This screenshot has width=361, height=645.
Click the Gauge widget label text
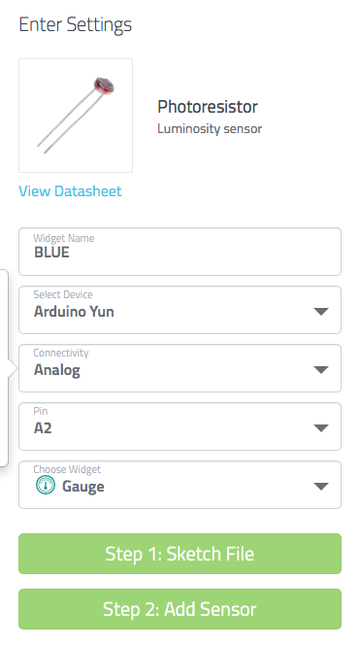click(83, 487)
